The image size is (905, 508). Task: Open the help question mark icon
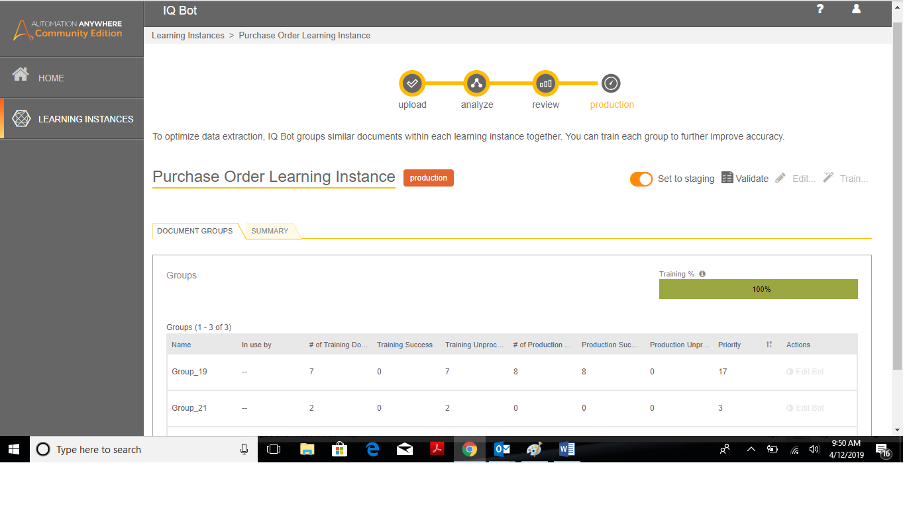(820, 9)
